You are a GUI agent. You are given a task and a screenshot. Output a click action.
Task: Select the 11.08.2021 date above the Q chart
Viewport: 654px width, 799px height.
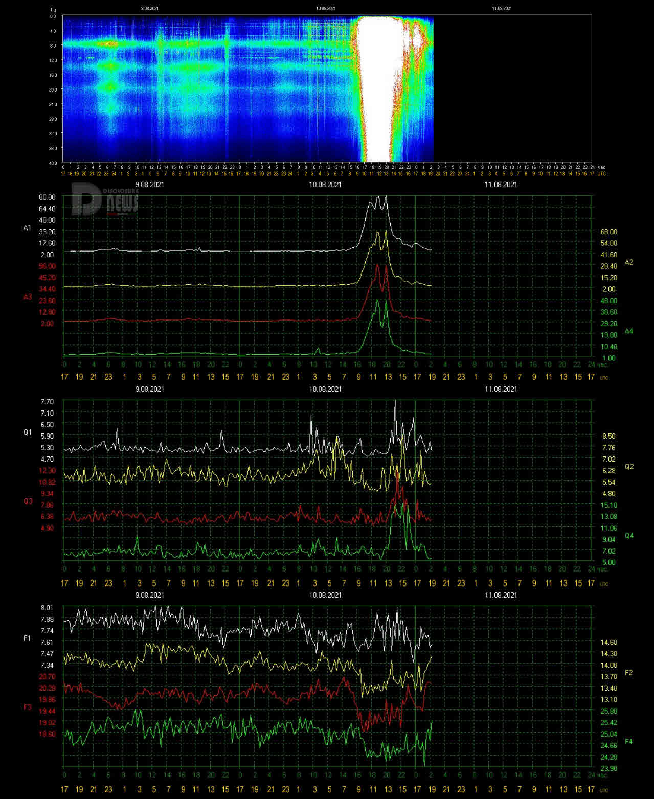[x=501, y=389]
